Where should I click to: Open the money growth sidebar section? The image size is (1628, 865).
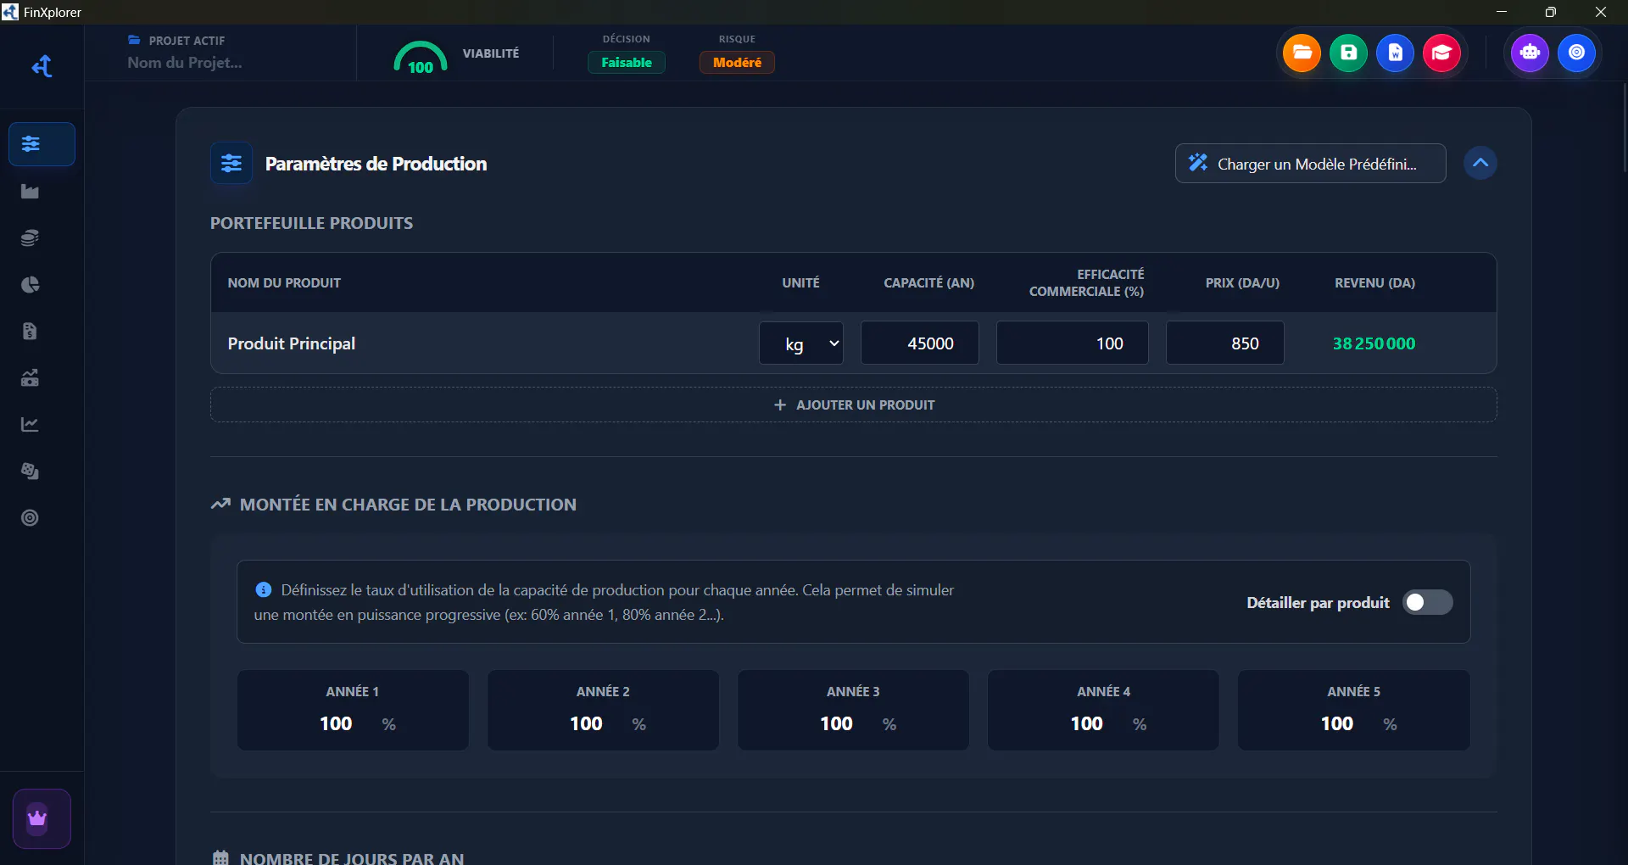(x=31, y=378)
